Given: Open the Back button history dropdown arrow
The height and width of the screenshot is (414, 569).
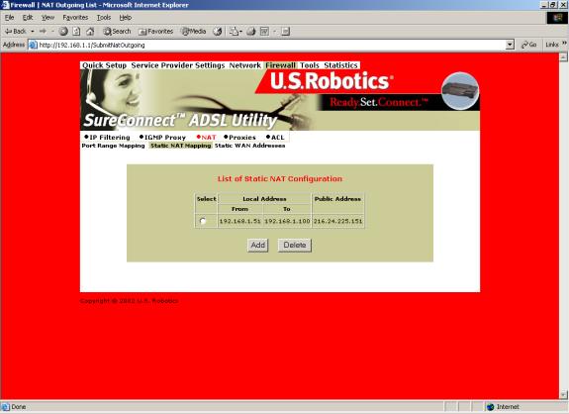Looking at the screenshot, I should (33, 32).
